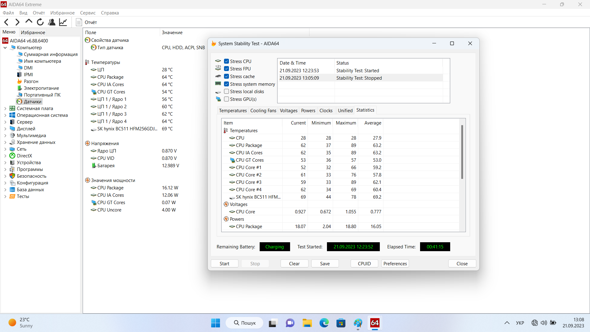The image size is (590, 332).
Task: Expand the Дисплей tree node
Action: point(5,129)
